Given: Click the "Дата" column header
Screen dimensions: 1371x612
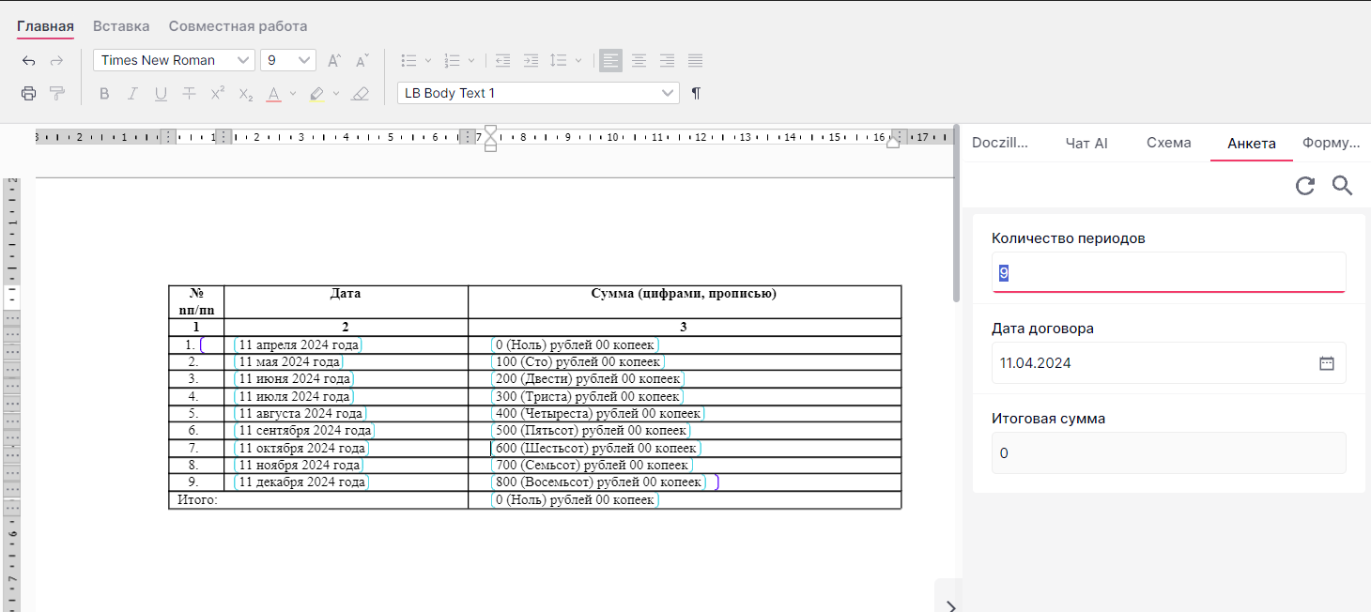Looking at the screenshot, I should 346,294.
